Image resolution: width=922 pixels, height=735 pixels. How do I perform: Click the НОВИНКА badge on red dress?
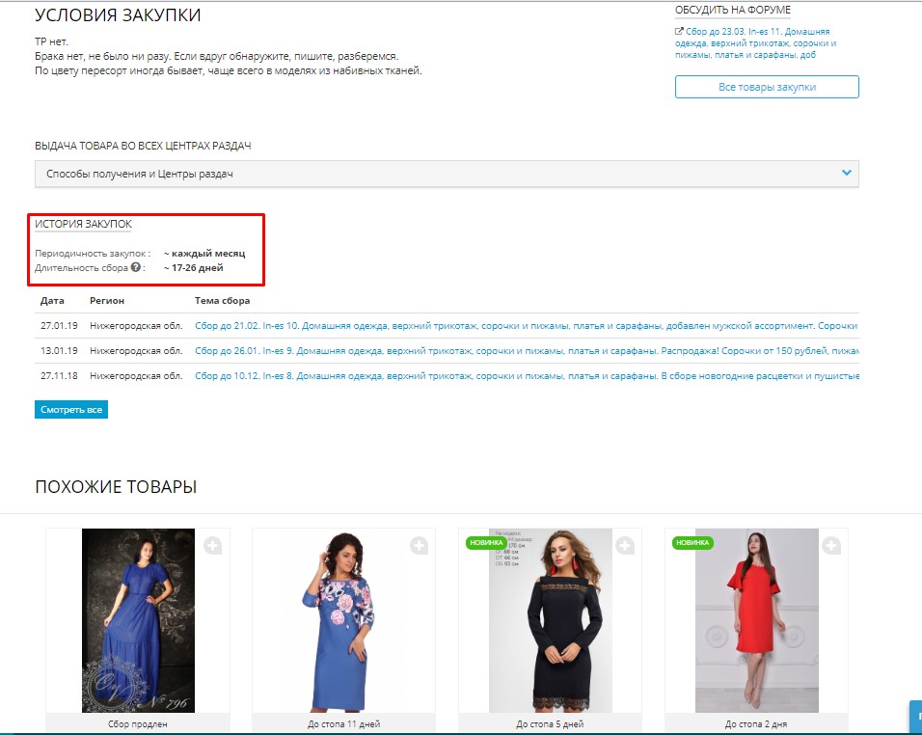(692, 543)
